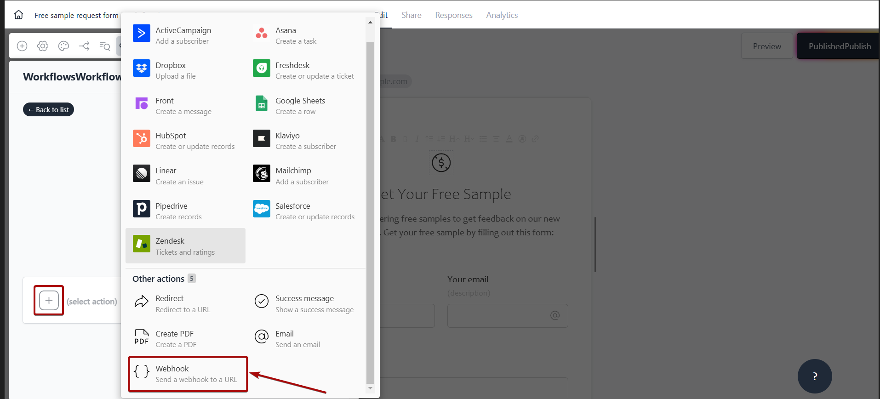Image resolution: width=880 pixels, height=399 pixels.
Task: Pick the Front create a message action
Action: [185, 106]
